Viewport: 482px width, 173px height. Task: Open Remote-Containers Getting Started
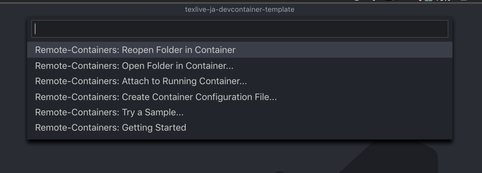click(110, 128)
